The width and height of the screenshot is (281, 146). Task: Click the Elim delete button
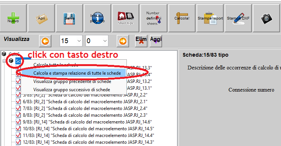click(141, 41)
